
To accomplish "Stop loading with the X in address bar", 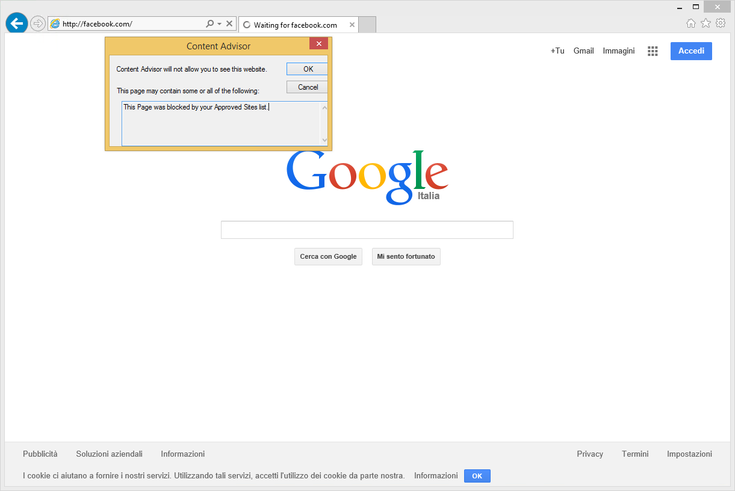I will (229, 24).
